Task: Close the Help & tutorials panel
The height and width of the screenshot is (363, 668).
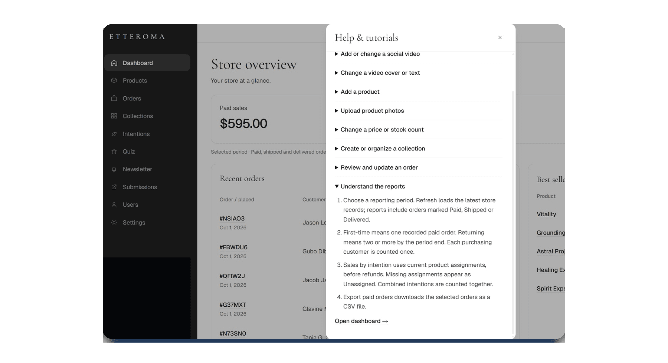Action: (x=500, y=37)
